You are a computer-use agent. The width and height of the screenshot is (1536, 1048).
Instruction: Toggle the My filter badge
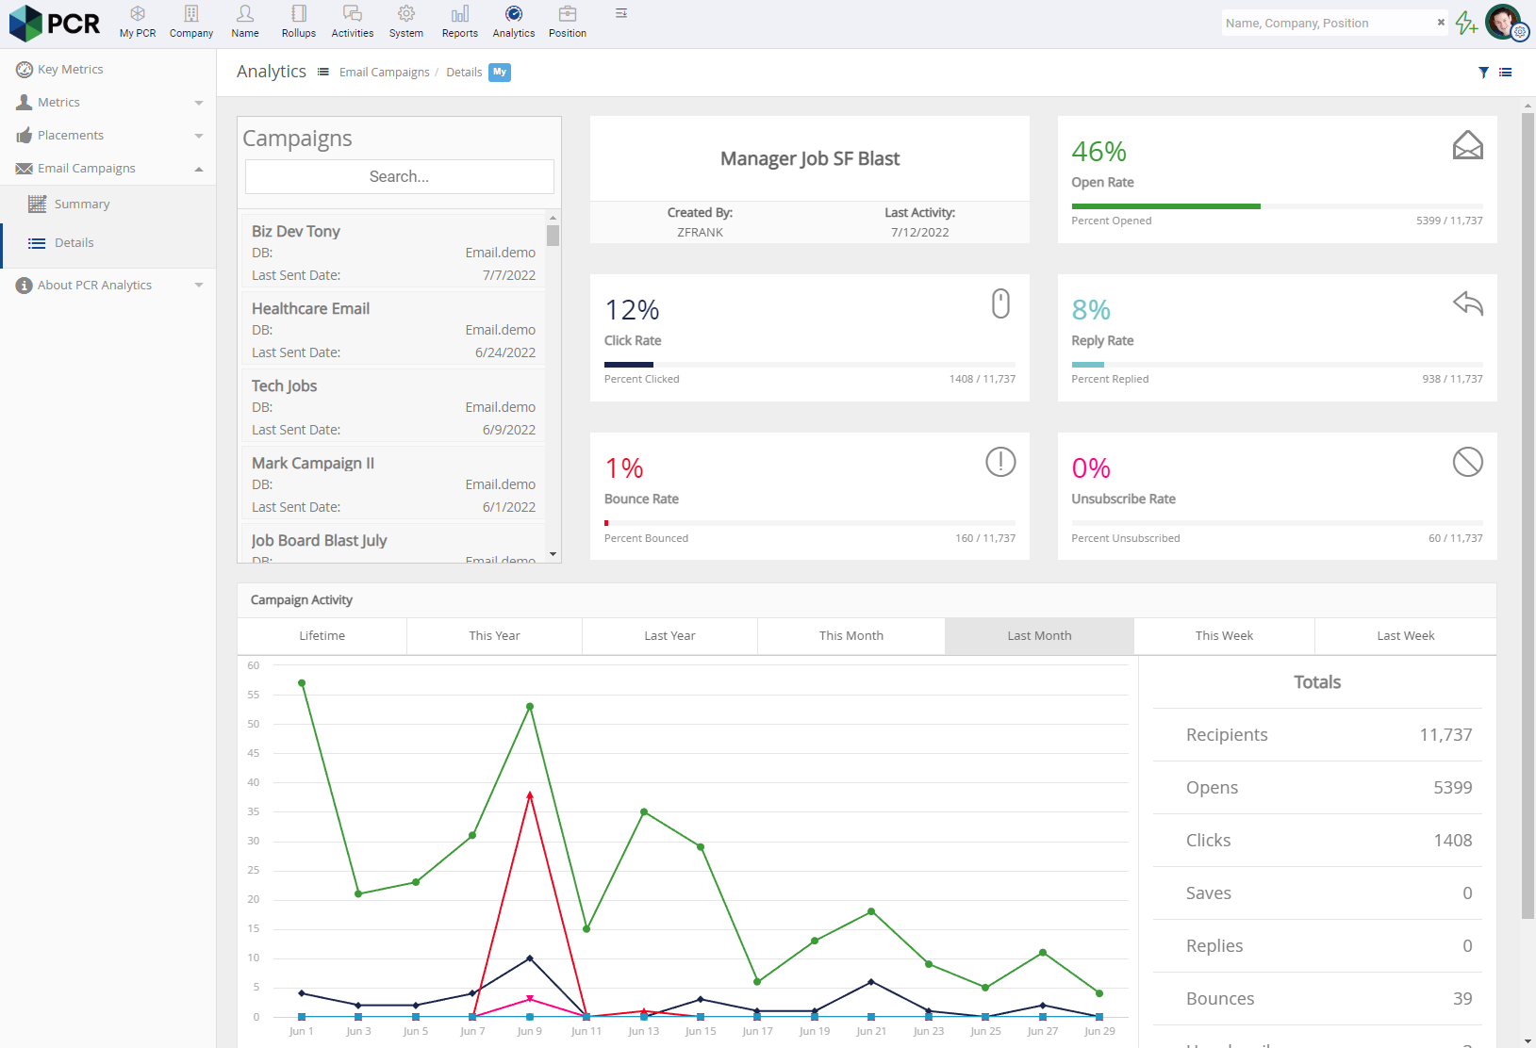500,73
